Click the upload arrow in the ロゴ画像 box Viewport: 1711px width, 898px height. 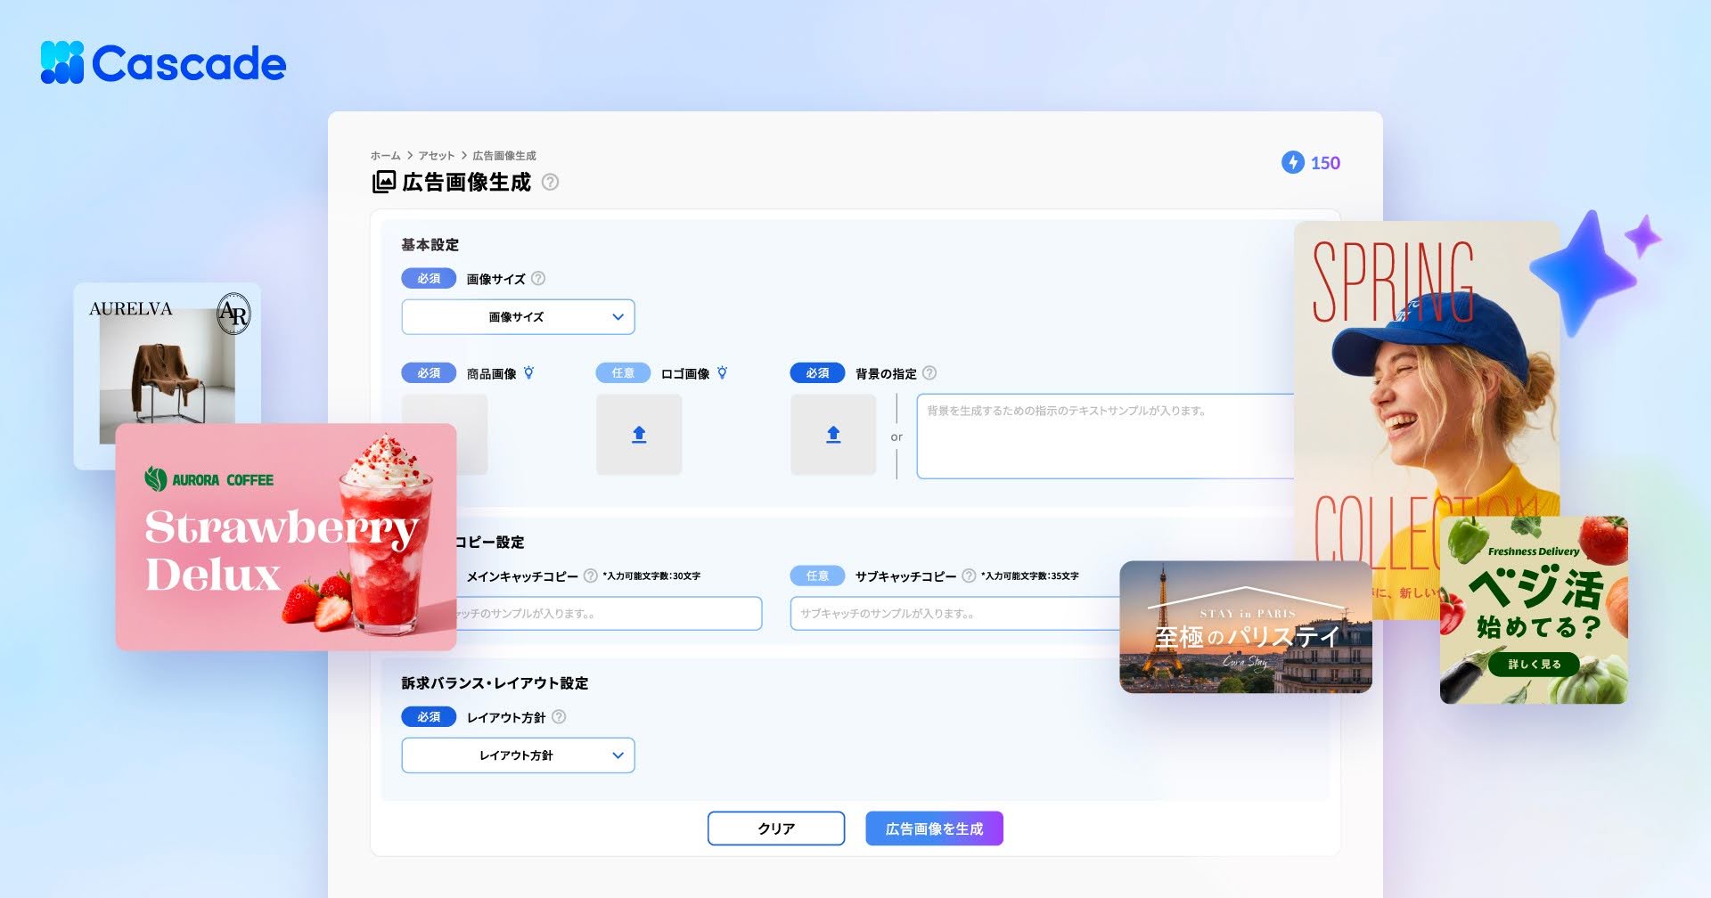coord(639,434)
